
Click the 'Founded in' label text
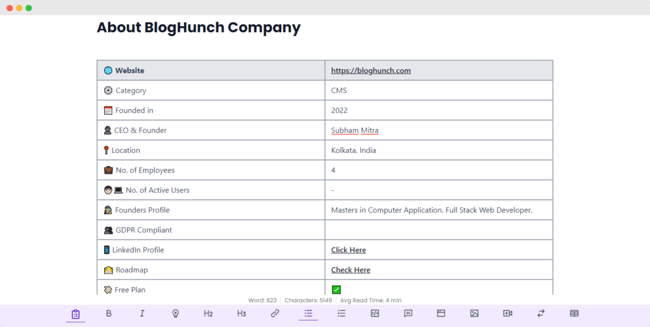coord(135,110)
